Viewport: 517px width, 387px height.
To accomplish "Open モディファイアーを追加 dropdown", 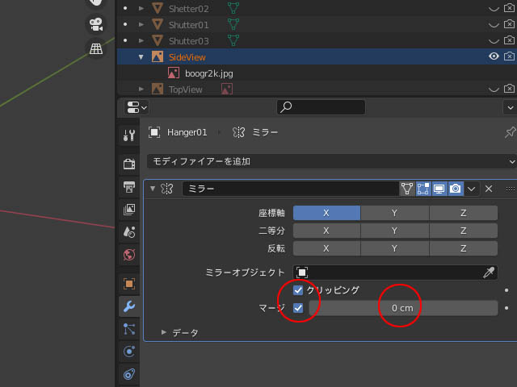I will tap(332, 161).
